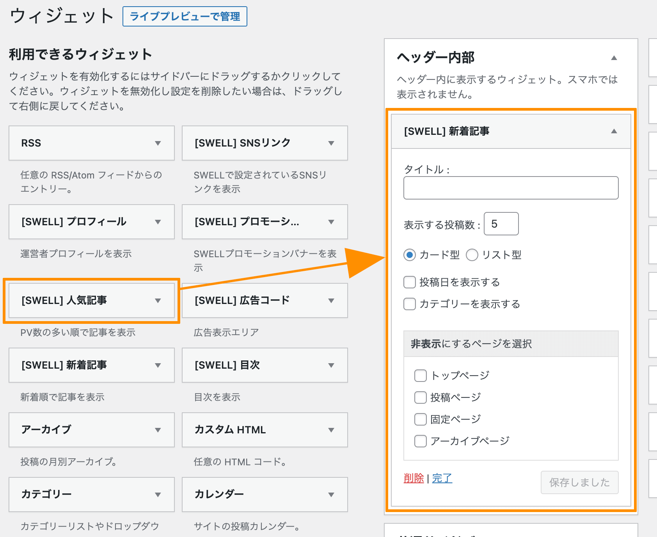Open ライブプレビューで管理 button
This screenshot has height=537, width=657.
pos(185,16)
